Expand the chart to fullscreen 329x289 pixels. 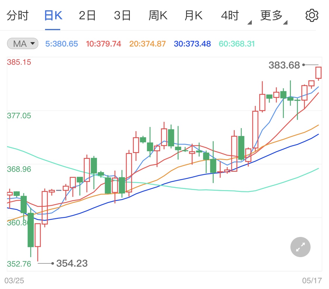click(x=300, y=247)
